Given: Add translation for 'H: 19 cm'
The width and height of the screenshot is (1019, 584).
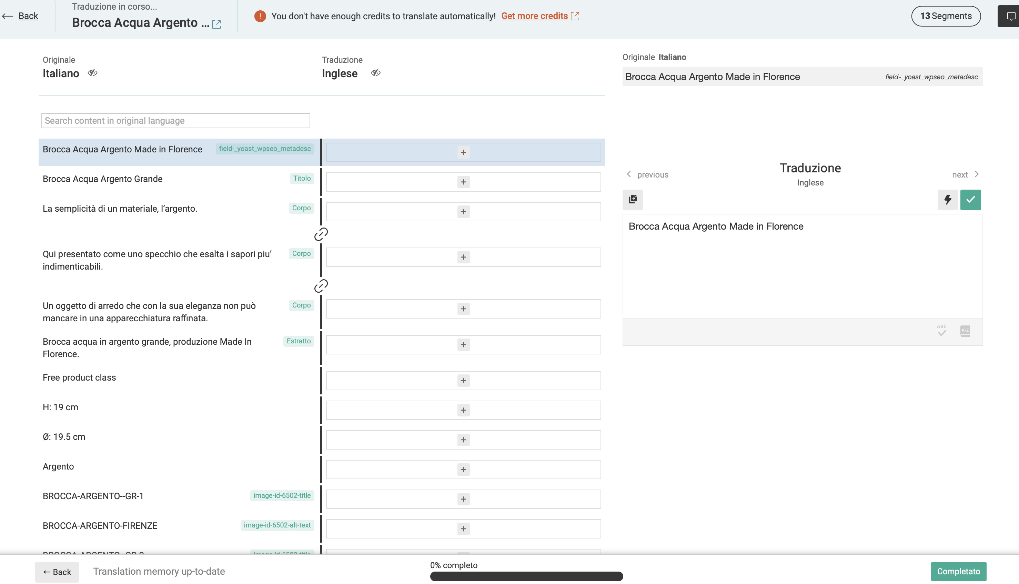Looking at the screenshot, I should point(463,410).
